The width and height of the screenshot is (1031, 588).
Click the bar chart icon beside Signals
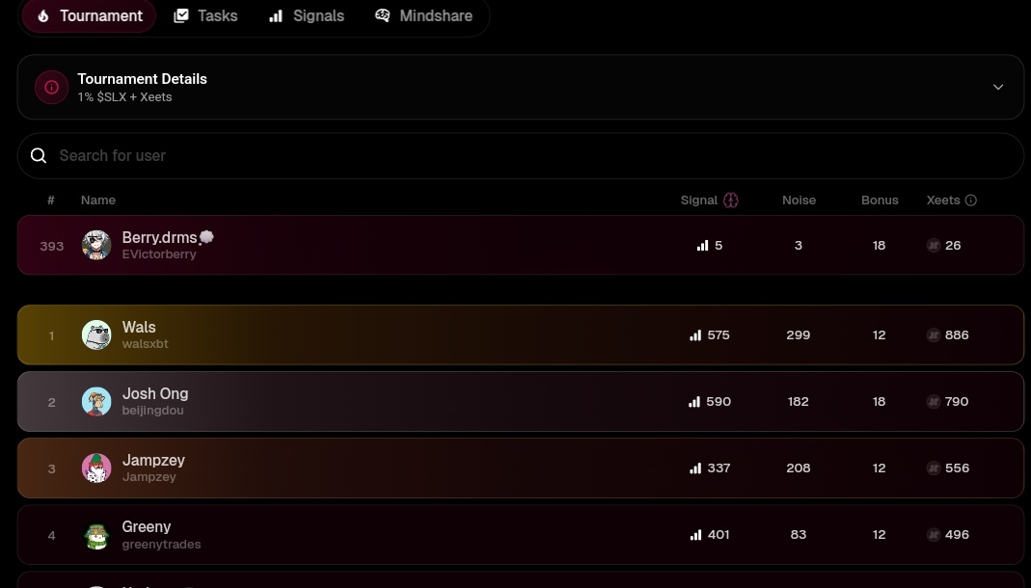276,15
